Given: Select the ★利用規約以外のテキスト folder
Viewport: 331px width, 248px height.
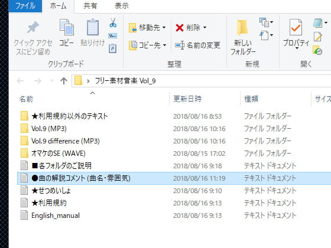Looking at the screenshot, I should (70, 116).
